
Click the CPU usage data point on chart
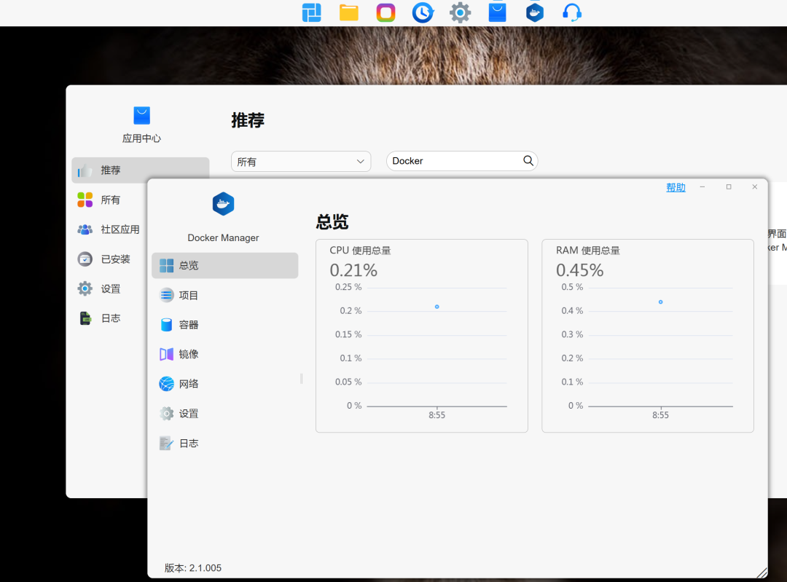[436, 307]
